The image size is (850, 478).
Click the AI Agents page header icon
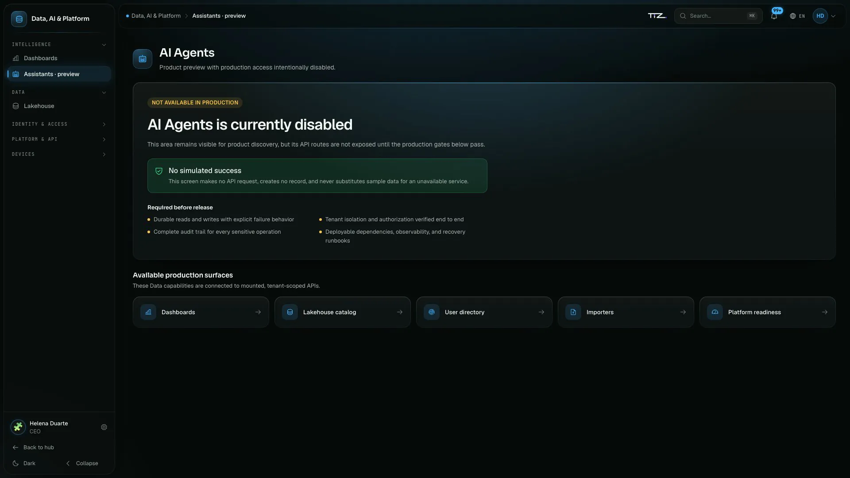pyautogui.click(x=143, y=59)
